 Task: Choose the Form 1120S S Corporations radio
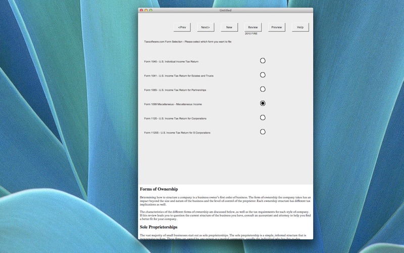(x=263, y=132)
